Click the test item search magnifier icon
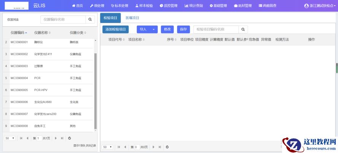 (243, 29)
